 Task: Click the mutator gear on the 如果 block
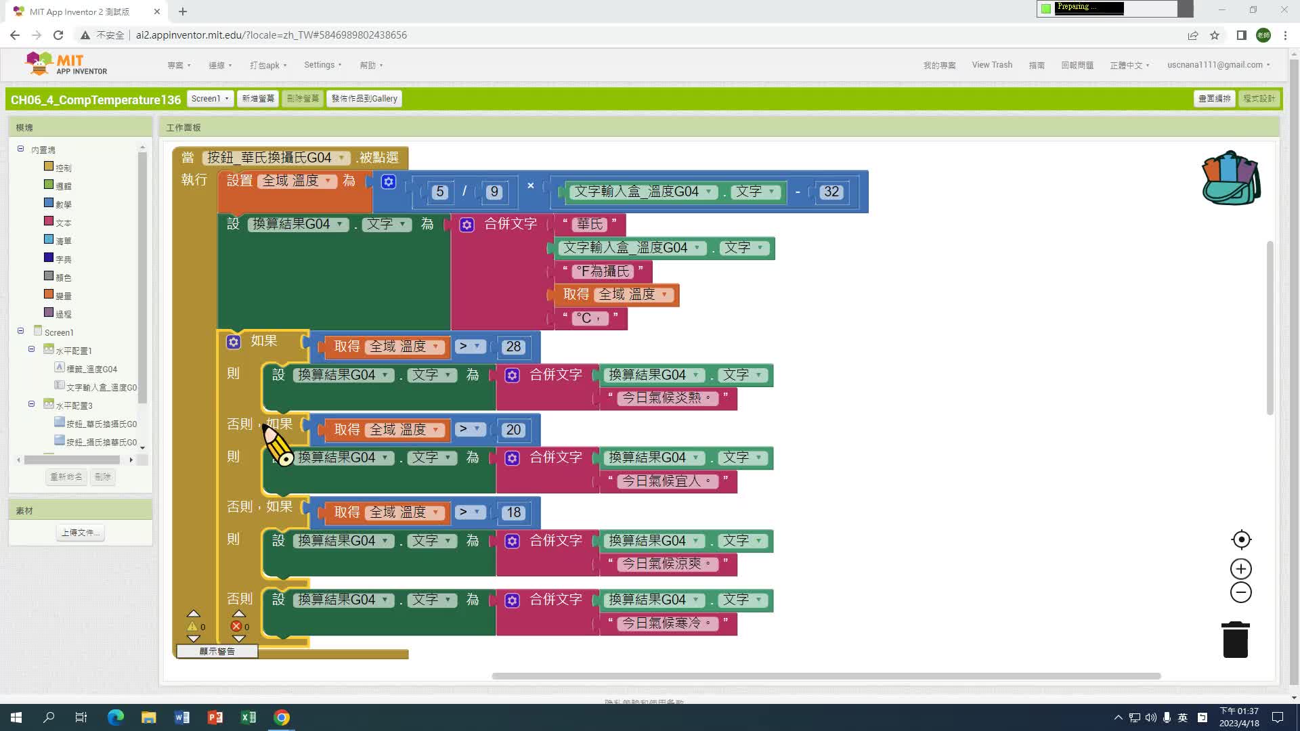pos(234,342)
